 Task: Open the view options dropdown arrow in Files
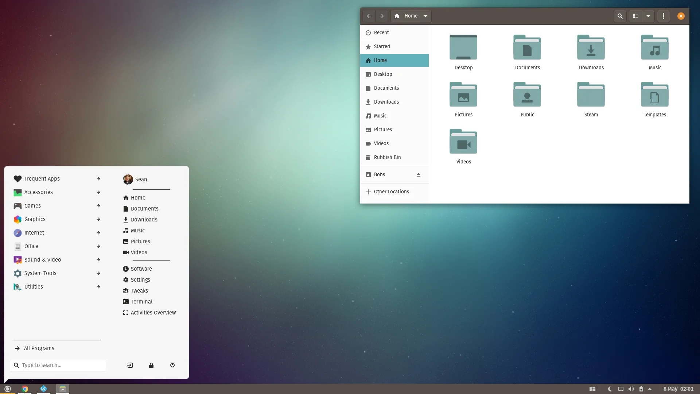[x=648, y=16]
